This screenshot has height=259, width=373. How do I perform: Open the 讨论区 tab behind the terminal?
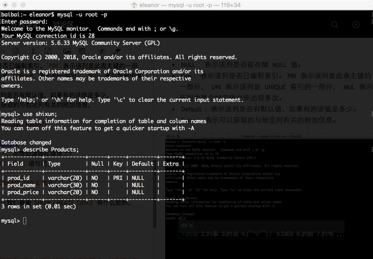(63, 24)
